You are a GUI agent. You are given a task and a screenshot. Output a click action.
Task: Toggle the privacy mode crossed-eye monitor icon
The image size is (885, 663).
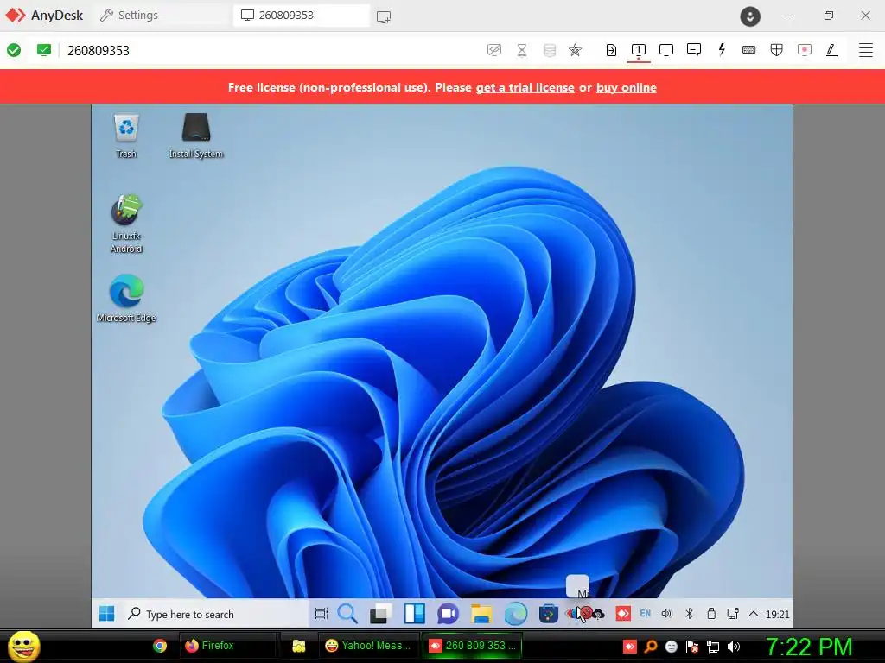tap(493, 50)
